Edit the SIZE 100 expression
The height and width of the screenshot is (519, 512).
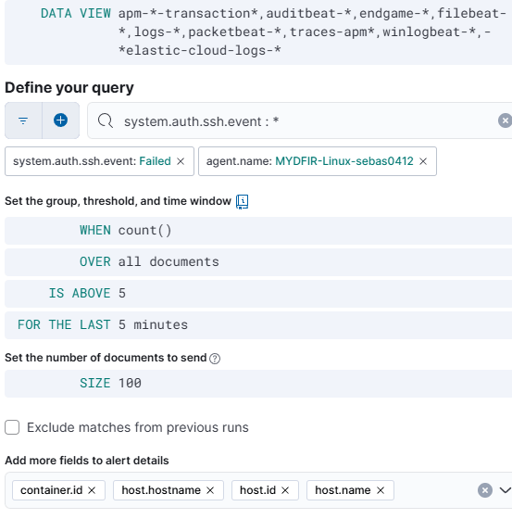[x=258, y=384]
